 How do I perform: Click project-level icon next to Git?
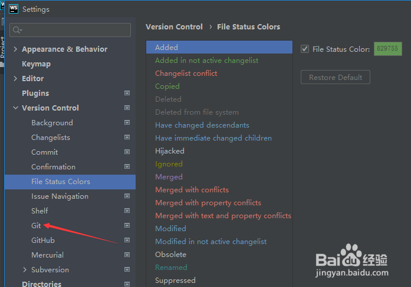tap(127, 225)
